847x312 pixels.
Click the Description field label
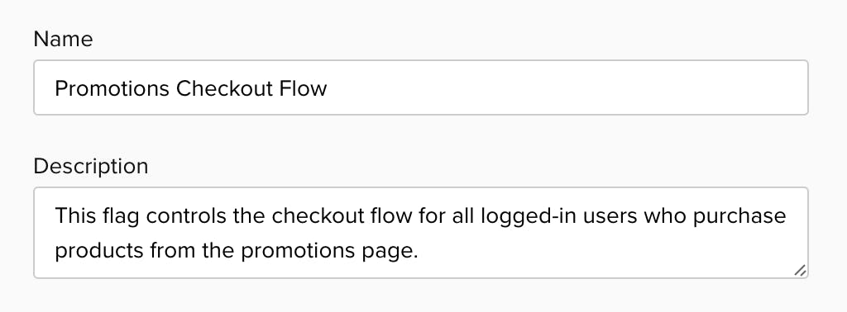point(91,167)
